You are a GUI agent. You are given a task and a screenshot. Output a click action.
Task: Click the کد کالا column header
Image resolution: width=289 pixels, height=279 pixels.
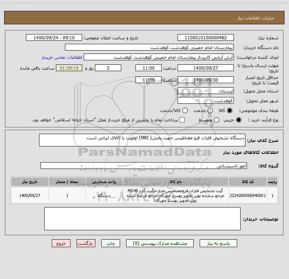[248, 182]
